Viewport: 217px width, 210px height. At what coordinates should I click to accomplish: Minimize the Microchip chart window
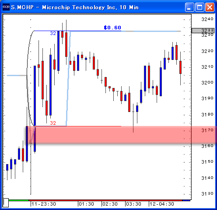pos(189,7)
